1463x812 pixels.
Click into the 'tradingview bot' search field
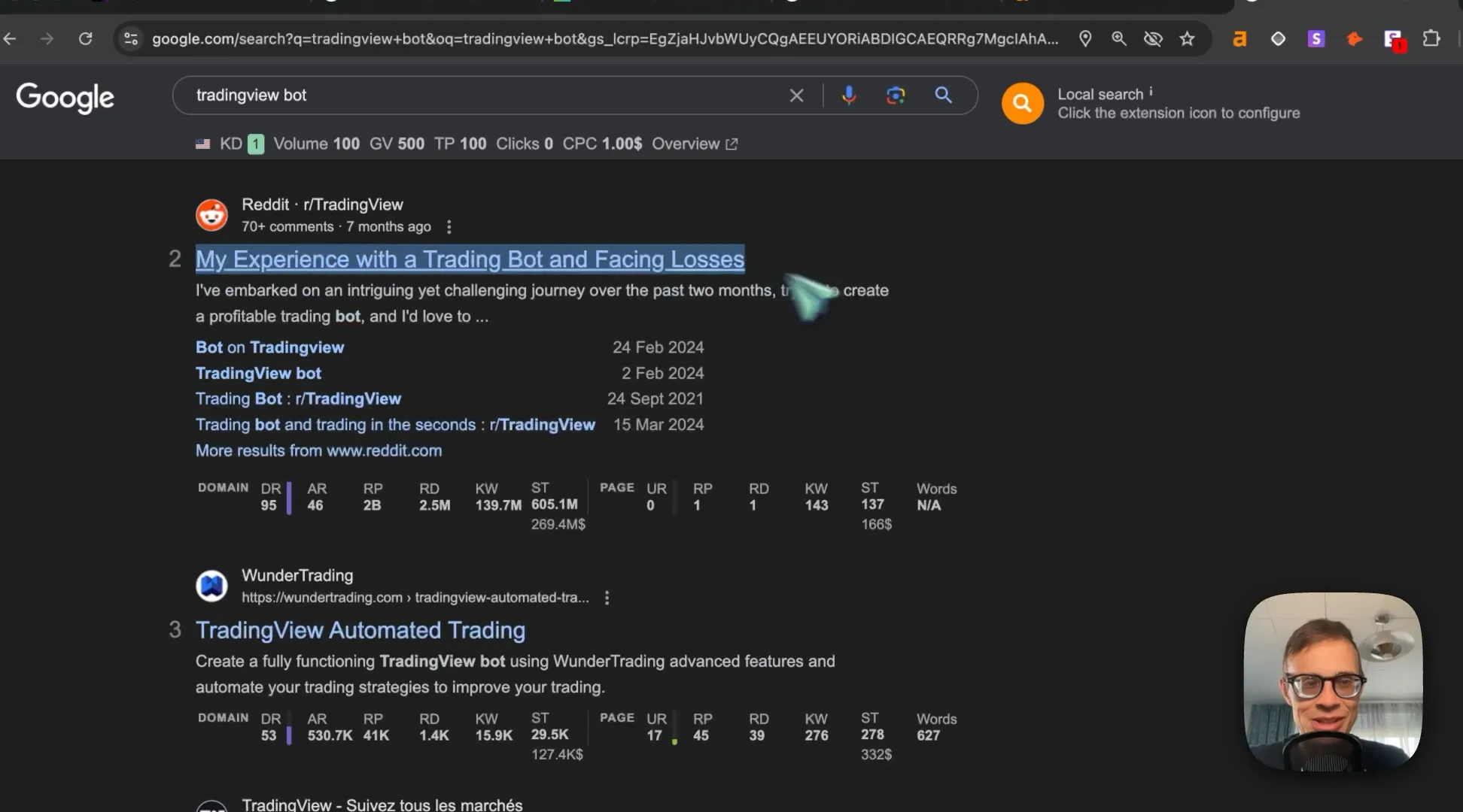pyautogui.click(x=482, y=95)
